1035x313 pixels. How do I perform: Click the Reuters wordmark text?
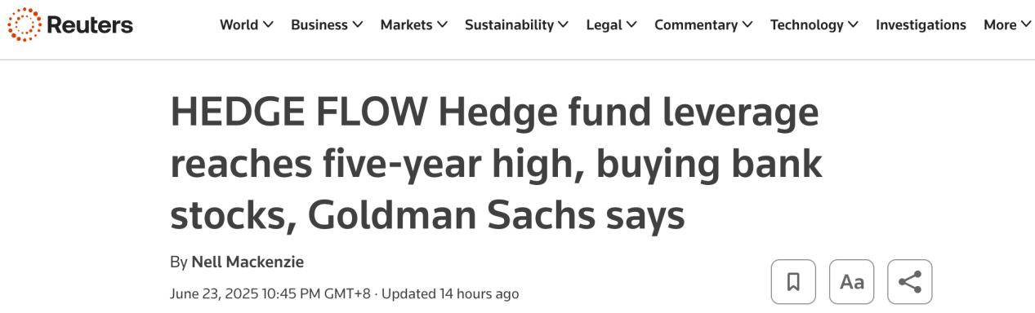tap(90, 25)
